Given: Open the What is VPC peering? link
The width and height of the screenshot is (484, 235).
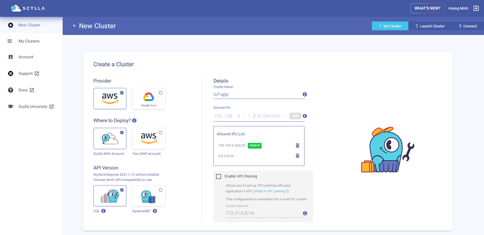Looking at the screenshot, I should tap(272, 191).
